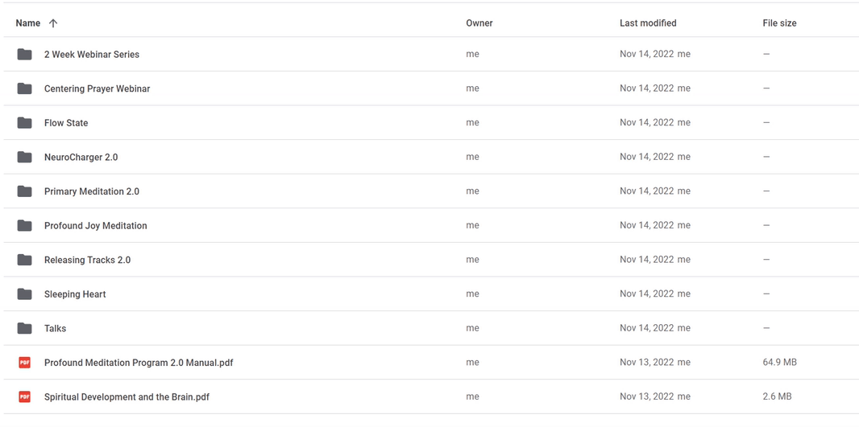859x427 pixels.
Task: Open Profound Meditation Program 2.0 Manual.pdf
Action: (x=139, y=363)
